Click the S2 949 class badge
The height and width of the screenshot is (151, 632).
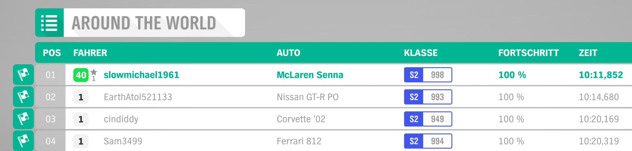(428, 119)
